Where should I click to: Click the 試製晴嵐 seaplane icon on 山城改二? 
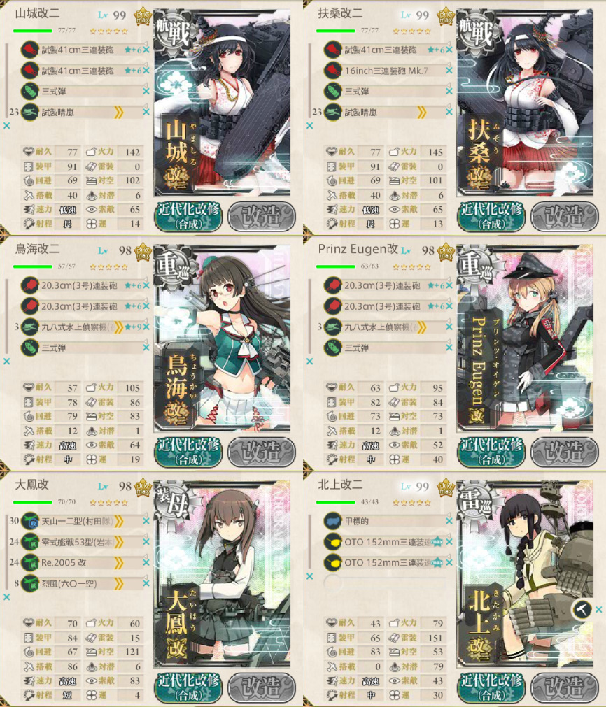(30, 113)
